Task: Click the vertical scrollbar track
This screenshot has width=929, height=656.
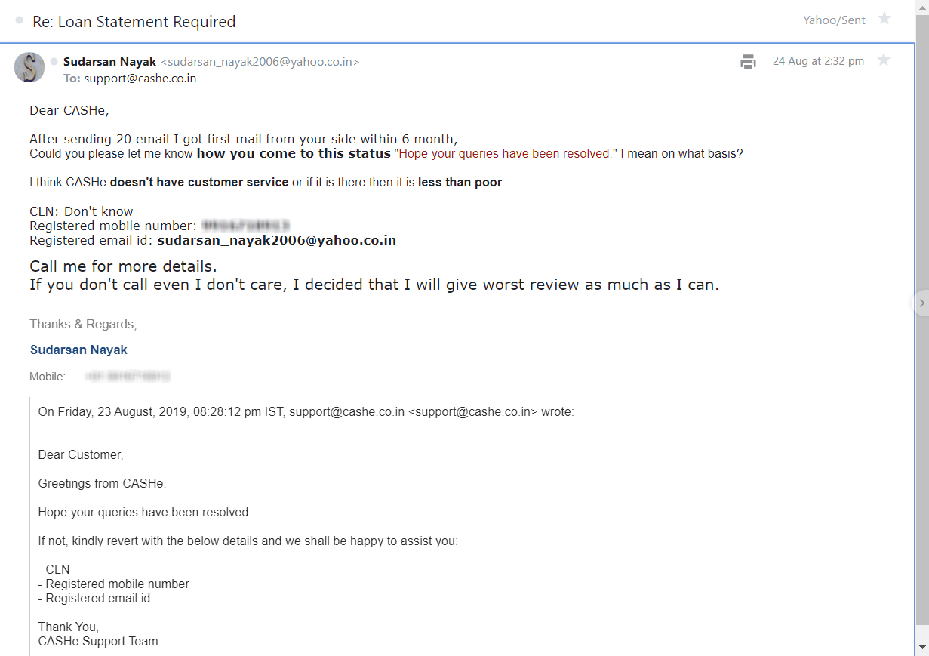Action: click(x=921, y=453)
